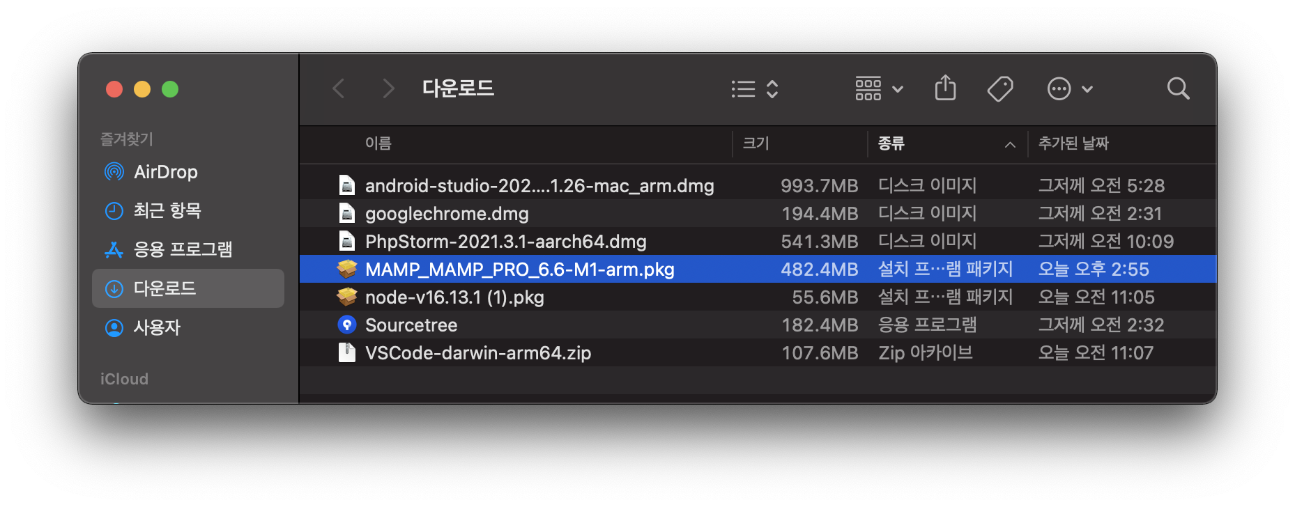The width and height of the screenshot is (1295, 507).
Task: Go forward with the right arrow
Action: pyautogui.click(x=388, y=88)
